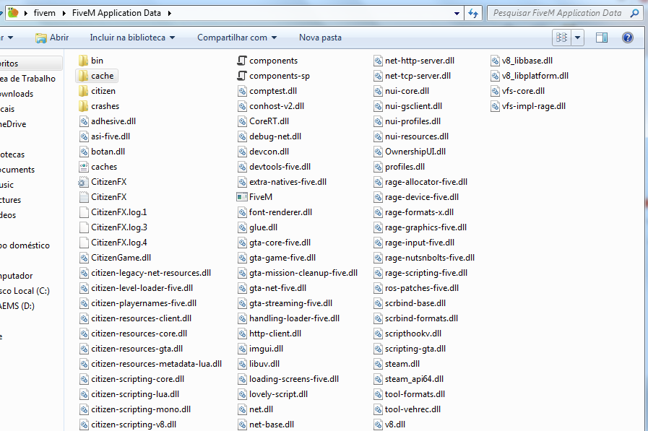Screen dimensions: 648x431
Task: Select the CitizenFX settings file with the gear icon
Action: coord(84,182)
